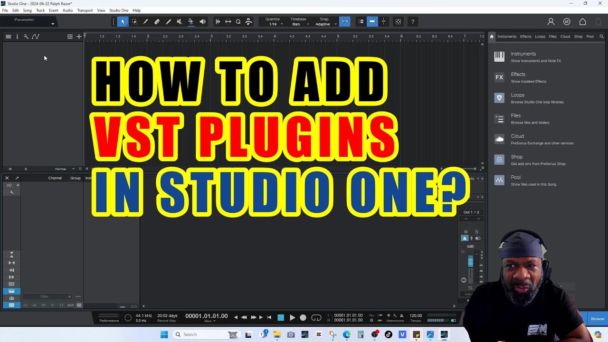This screenshot has width=608, height=342.
Task: Select the Paint tool
Action: pos(168,21)
